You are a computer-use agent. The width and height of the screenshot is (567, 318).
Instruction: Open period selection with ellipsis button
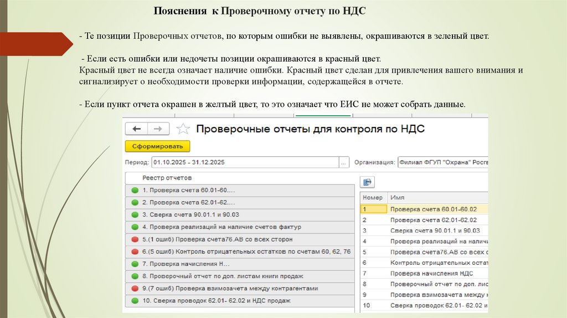pos(343,162)
